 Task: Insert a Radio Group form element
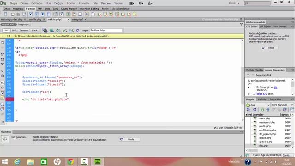tap(48, 14)
